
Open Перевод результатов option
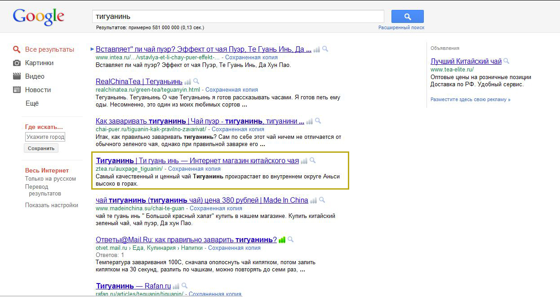43,190
